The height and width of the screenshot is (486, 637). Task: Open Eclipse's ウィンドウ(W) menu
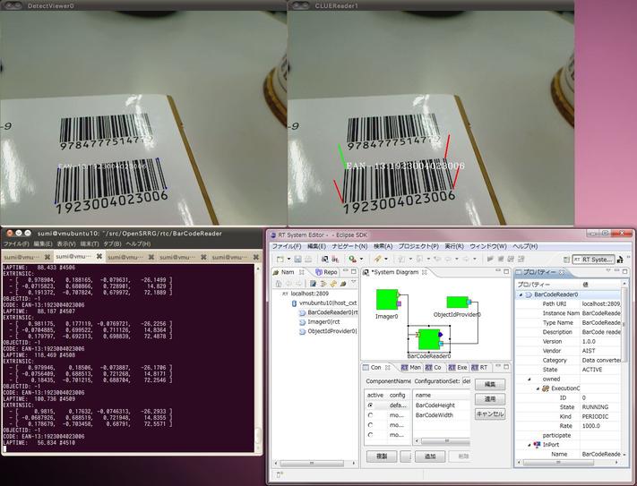tap(488, 246)
